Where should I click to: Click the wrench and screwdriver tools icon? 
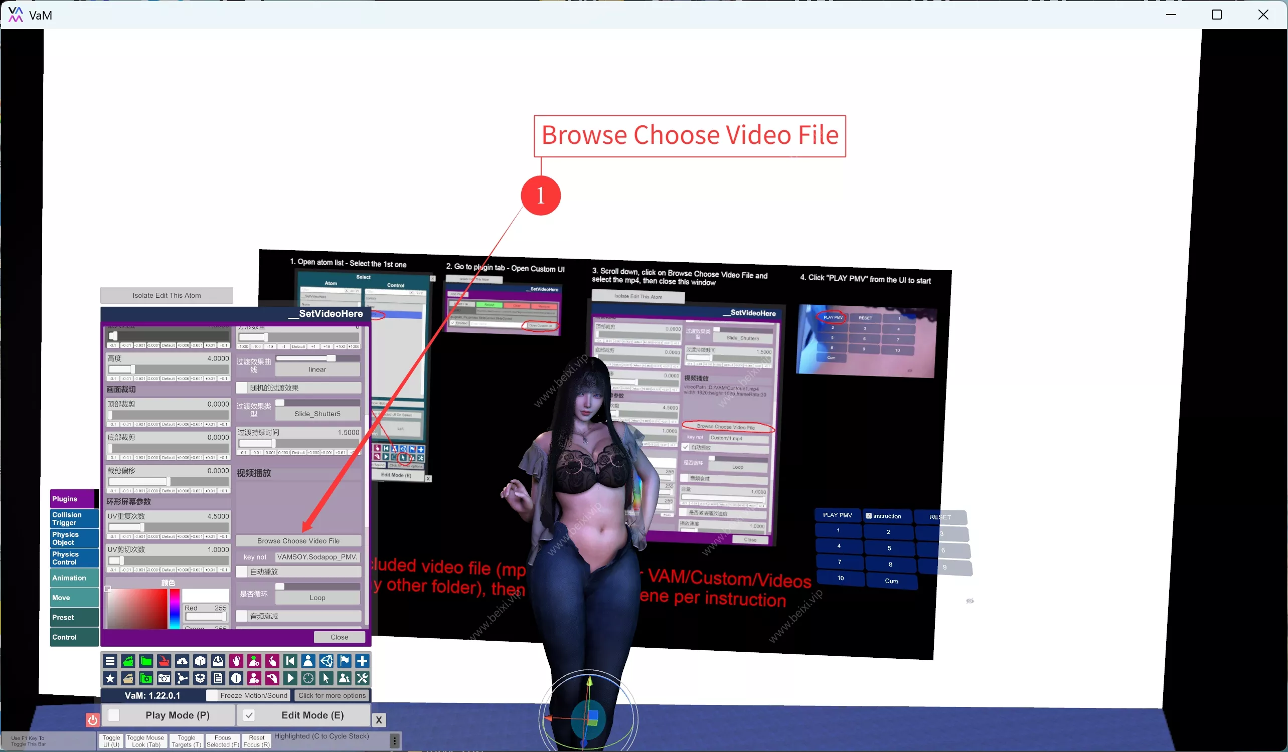(363, 678)
